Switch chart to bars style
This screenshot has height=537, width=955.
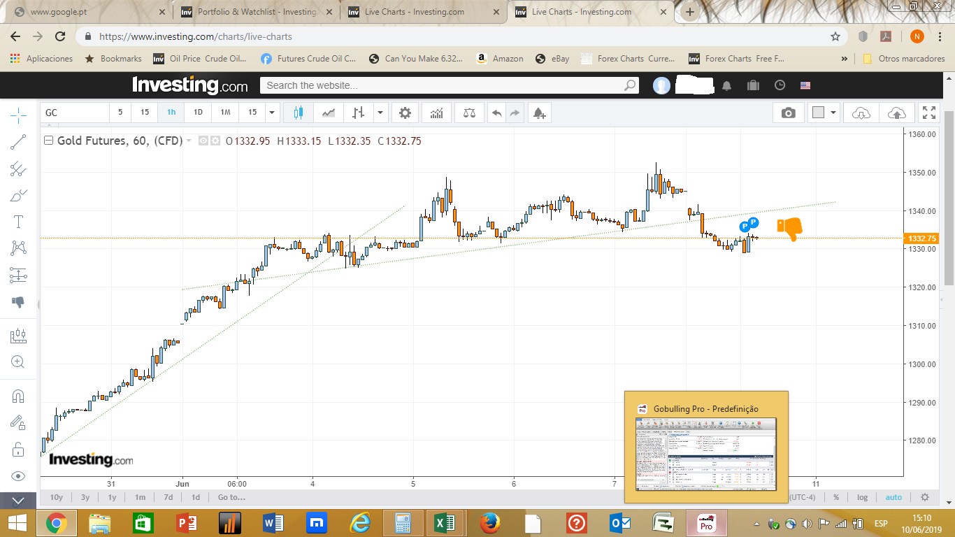click(358, 113)
